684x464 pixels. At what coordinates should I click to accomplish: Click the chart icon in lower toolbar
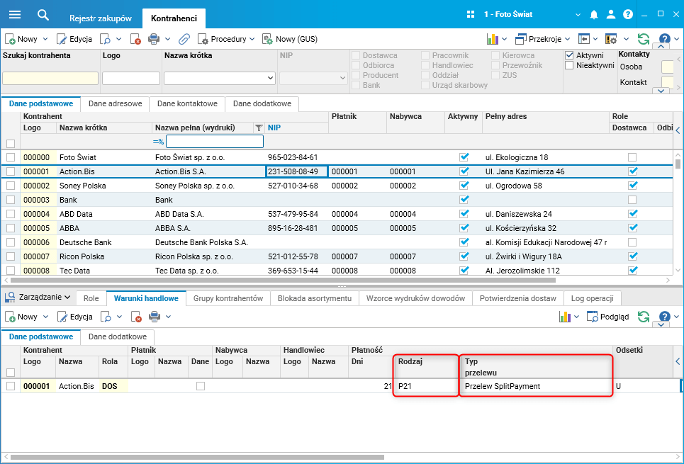point(565,317)
